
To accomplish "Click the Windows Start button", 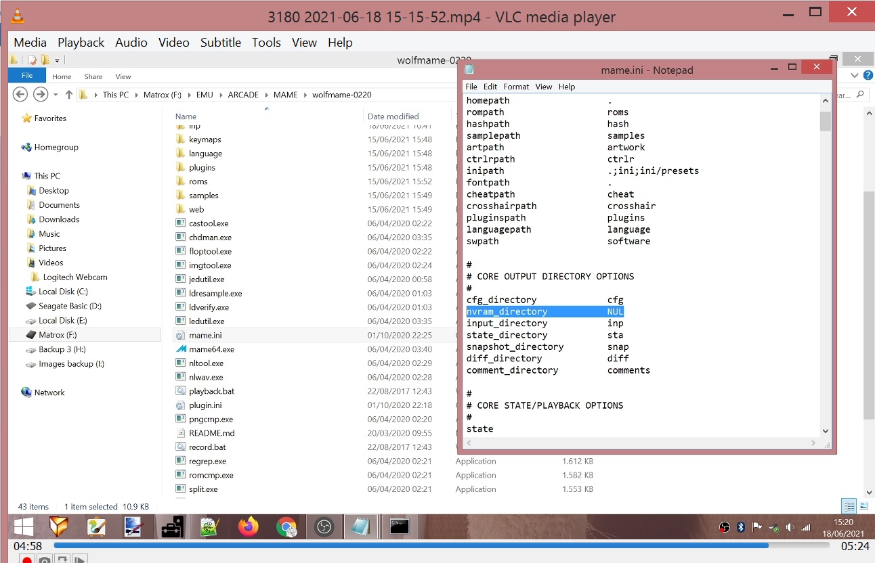I will tap(24, 526).
